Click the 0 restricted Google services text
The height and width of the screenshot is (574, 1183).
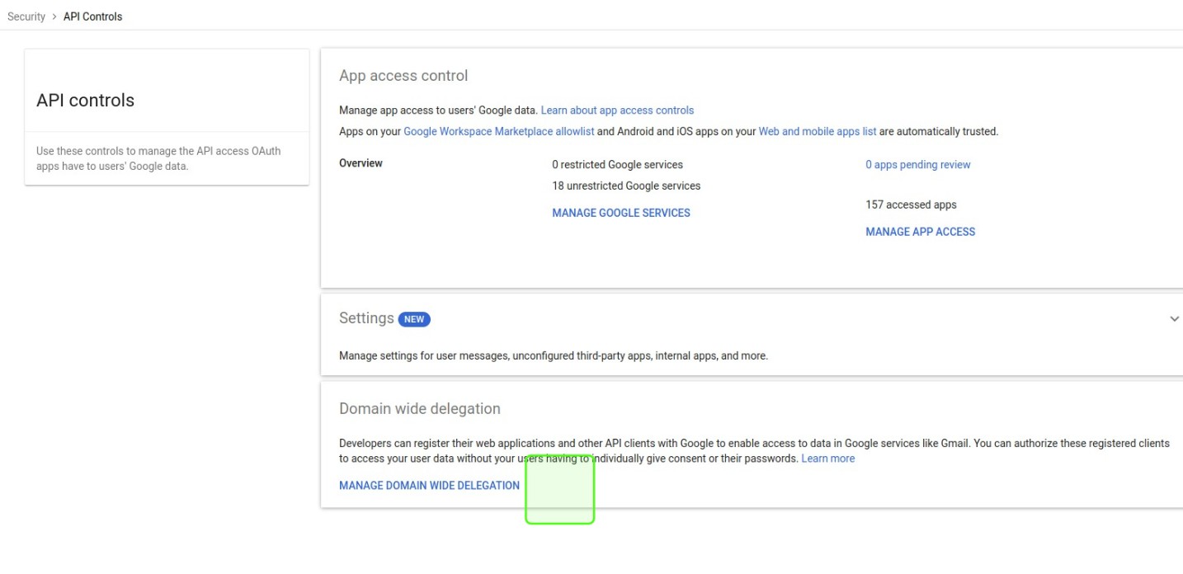pos(617,165)
